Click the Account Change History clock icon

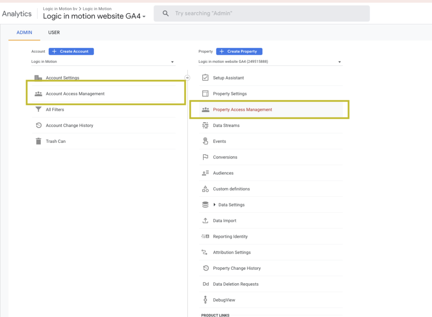pos(38,126)
